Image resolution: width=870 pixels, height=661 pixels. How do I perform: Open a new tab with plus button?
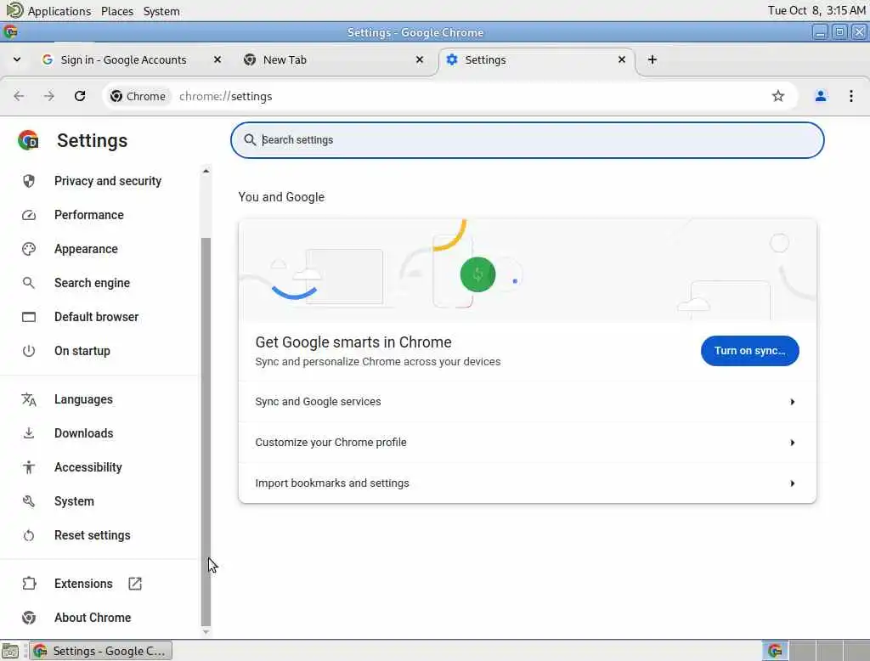tap(652, 59)
